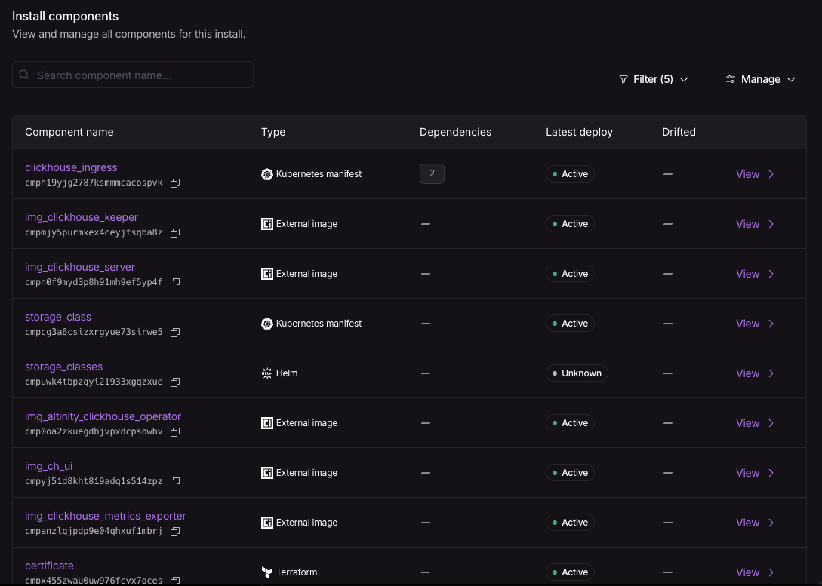Copy the img_ch_ui component ID
This screenshot has height=586, width=822.
(x=175, y=481)
